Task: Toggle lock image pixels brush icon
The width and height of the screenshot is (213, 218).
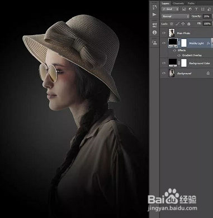Action: pos(178,24)
